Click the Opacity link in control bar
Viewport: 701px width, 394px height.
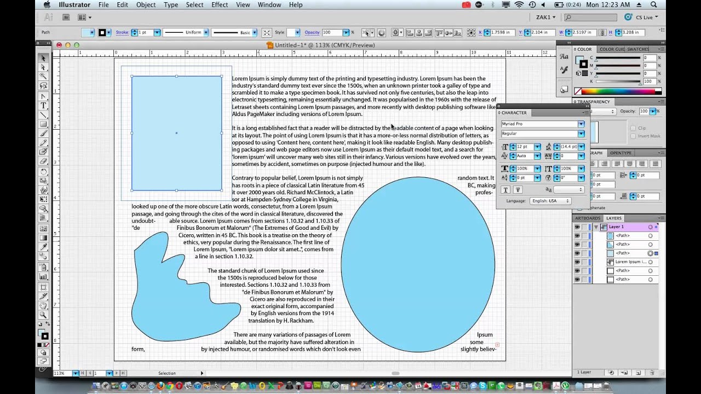[x=312, y=32]
